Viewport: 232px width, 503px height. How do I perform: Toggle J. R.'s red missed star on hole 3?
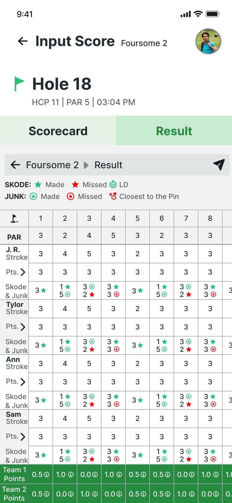point(92,294)
